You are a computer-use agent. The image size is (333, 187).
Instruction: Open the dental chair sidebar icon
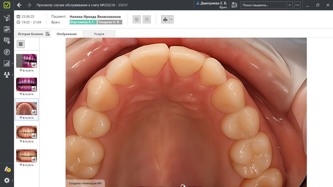click(7, 18)
